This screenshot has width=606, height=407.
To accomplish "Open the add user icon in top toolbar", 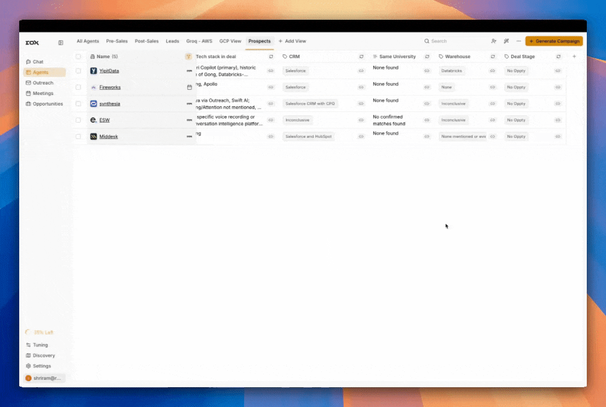I will pos(494,41).
